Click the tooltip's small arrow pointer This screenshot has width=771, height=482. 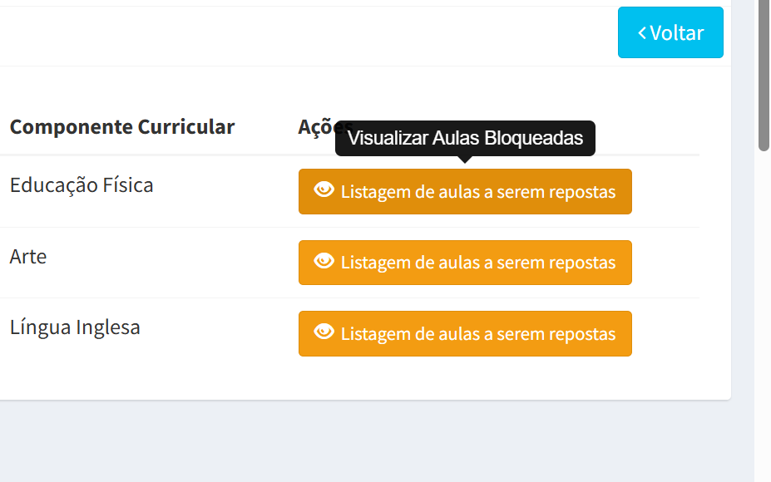465,160
